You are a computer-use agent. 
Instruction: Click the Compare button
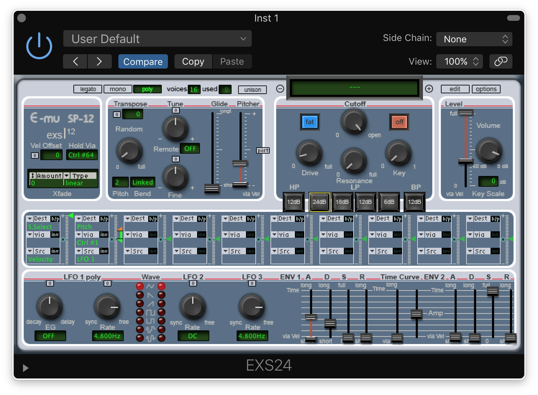point(143,61)
